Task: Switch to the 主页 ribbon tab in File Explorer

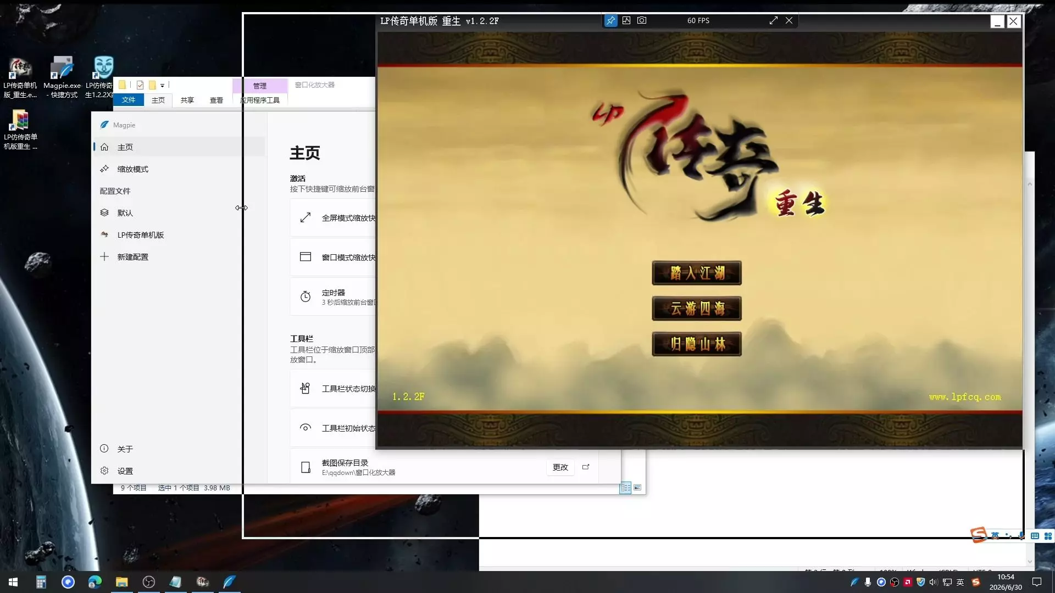Action: point(158,100)
